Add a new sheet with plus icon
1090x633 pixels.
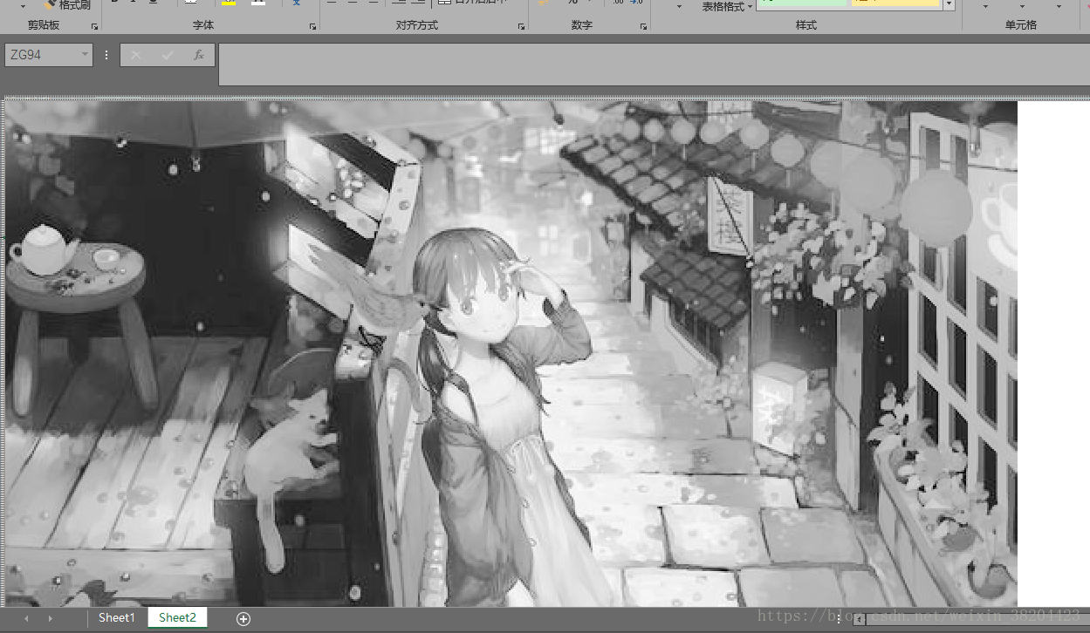pyautogui.click(x=243, y=618)
